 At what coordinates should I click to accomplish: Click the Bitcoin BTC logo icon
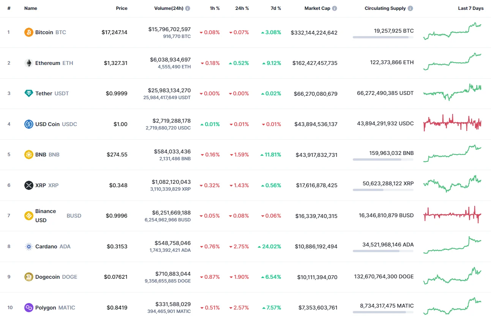pyautogui.click(x=29, y=32)
